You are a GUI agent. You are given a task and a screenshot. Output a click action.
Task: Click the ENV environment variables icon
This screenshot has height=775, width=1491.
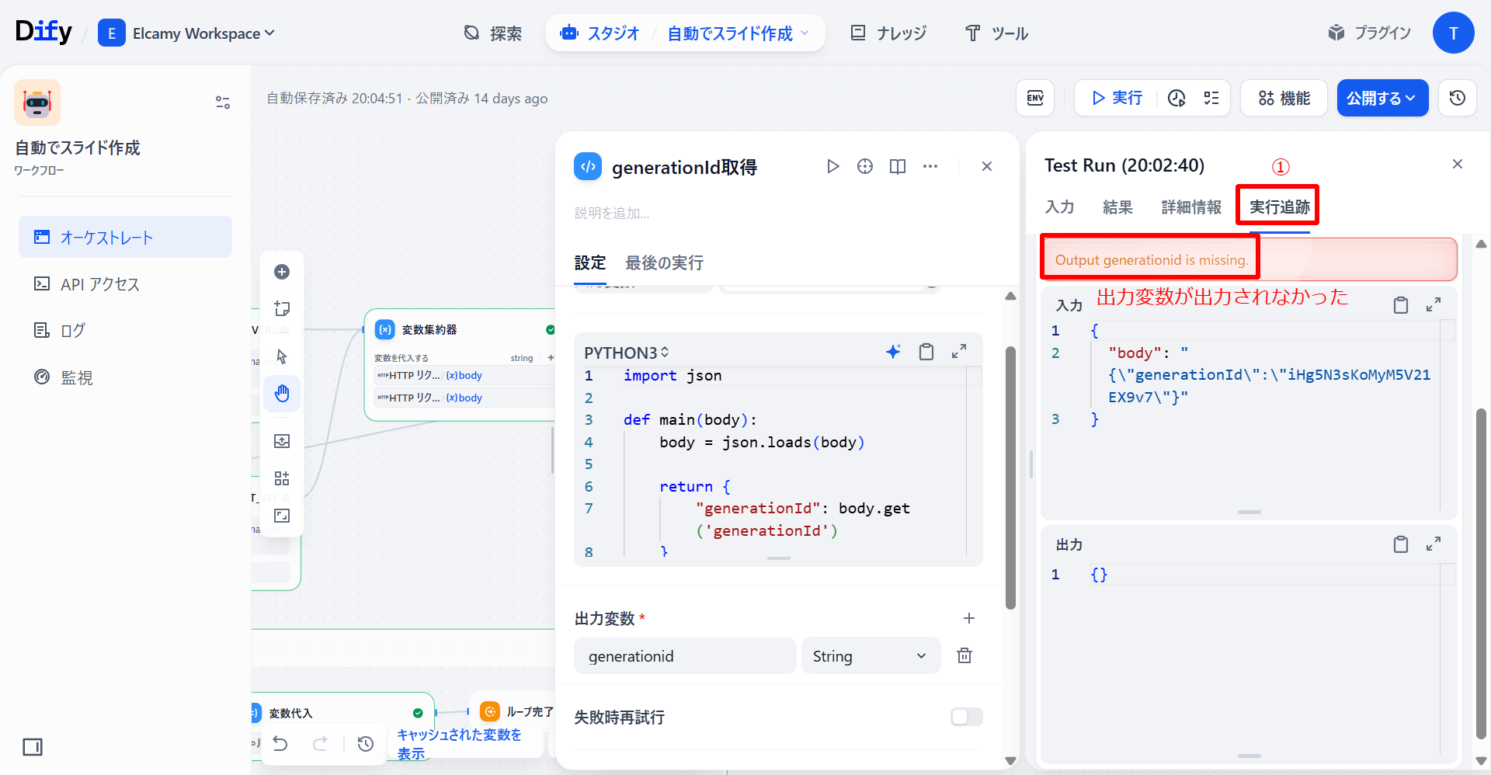pyautogui.click(x=1034, y=98)
